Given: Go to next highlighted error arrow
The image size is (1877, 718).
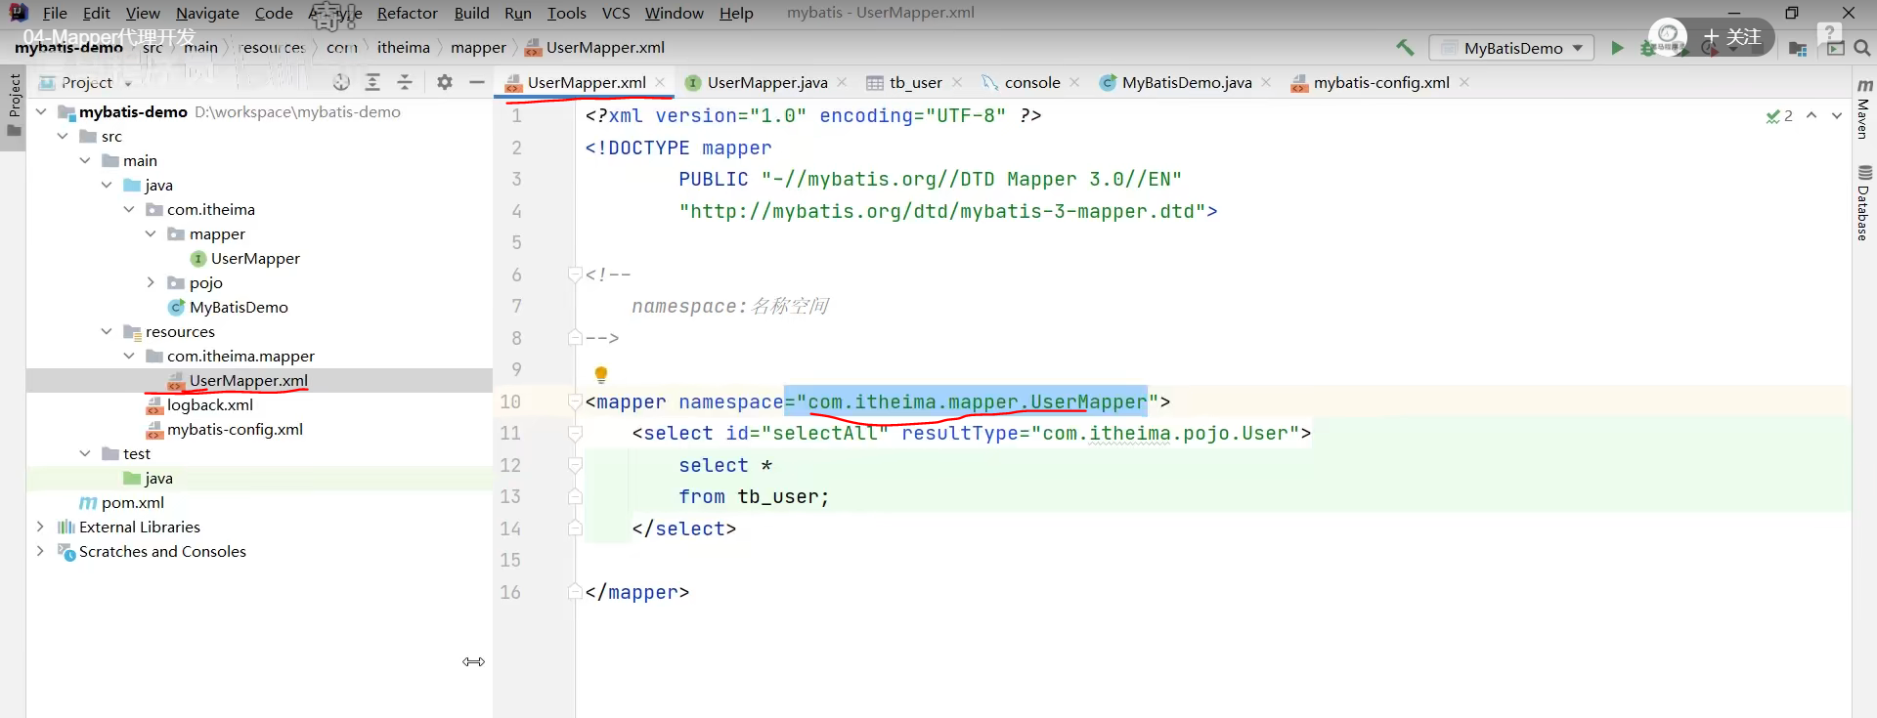Looking at the screenshot, I should 1837,115.
